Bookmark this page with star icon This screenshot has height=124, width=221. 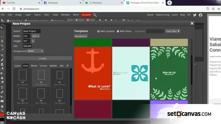tap(219, 9)
